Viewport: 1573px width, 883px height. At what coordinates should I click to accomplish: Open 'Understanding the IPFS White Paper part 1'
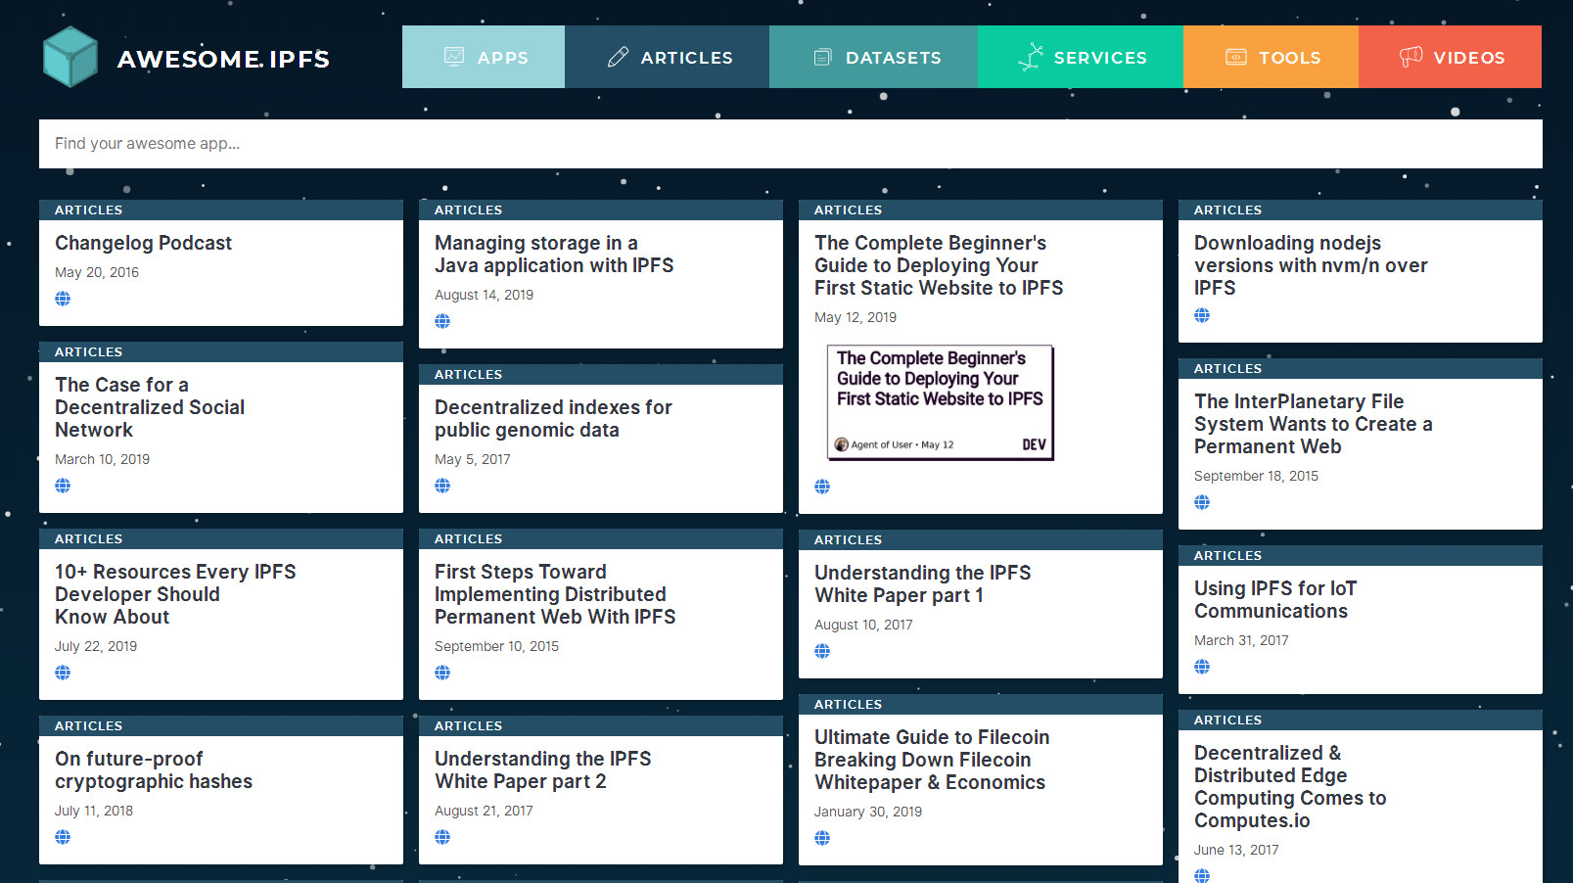pos(922,584)
